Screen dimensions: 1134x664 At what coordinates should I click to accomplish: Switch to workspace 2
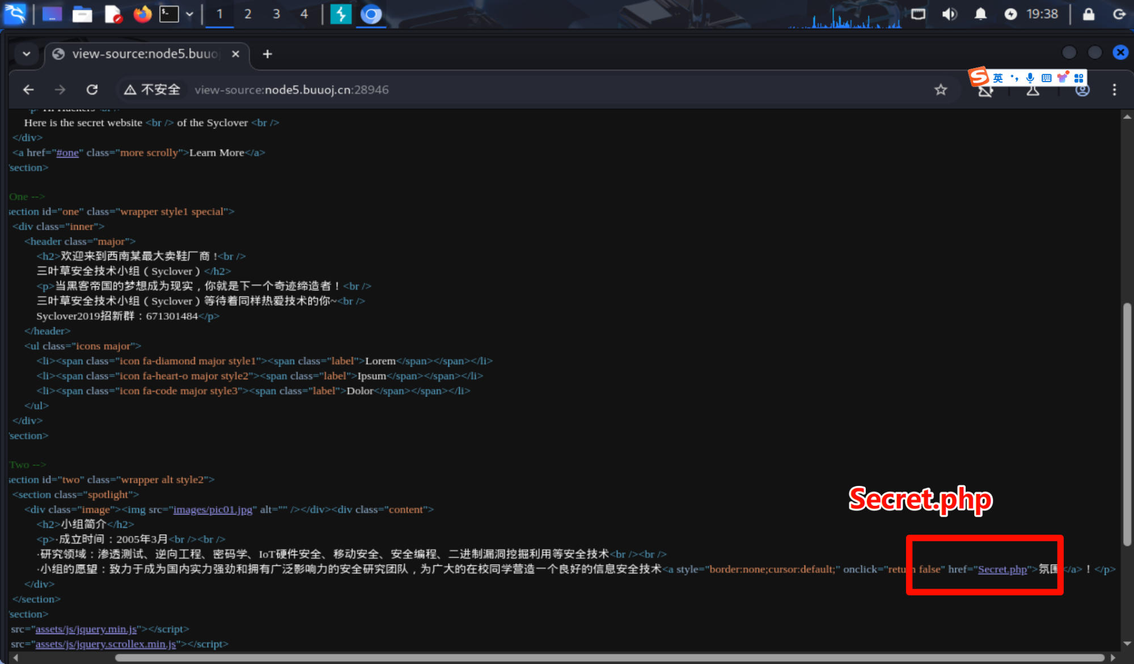click(248, 14)
